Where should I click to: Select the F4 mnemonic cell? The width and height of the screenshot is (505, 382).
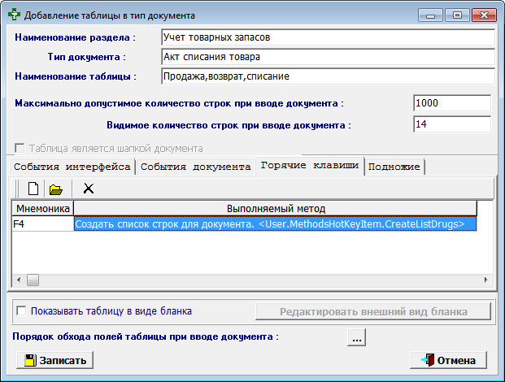tap(42, 224)
